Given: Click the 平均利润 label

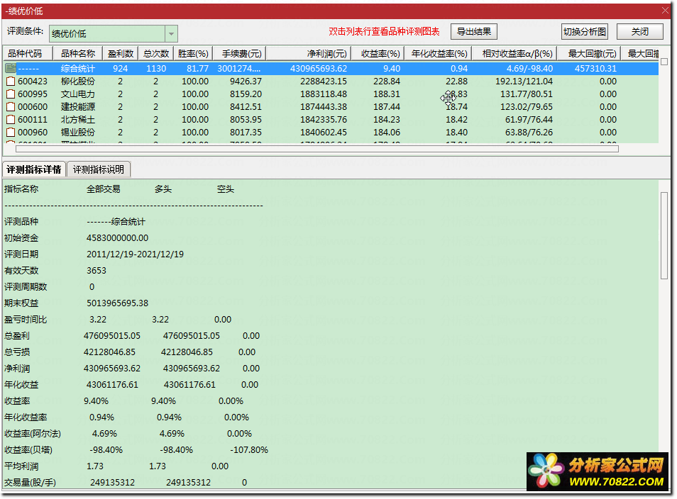Looking at the screenshot, I should [21, 466].
